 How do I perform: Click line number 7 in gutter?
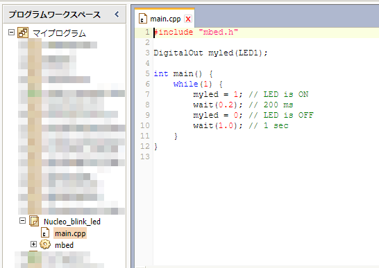click(x=147, y=94)
